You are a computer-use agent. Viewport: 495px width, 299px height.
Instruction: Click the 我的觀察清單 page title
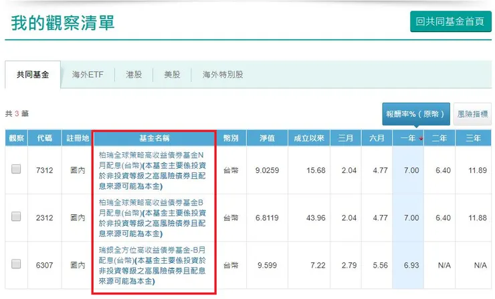(x=63, y=23)
